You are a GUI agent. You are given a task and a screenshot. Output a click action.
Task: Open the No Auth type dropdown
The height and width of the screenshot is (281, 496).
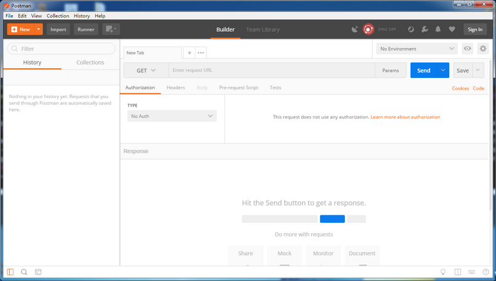[x=171, y=116]
